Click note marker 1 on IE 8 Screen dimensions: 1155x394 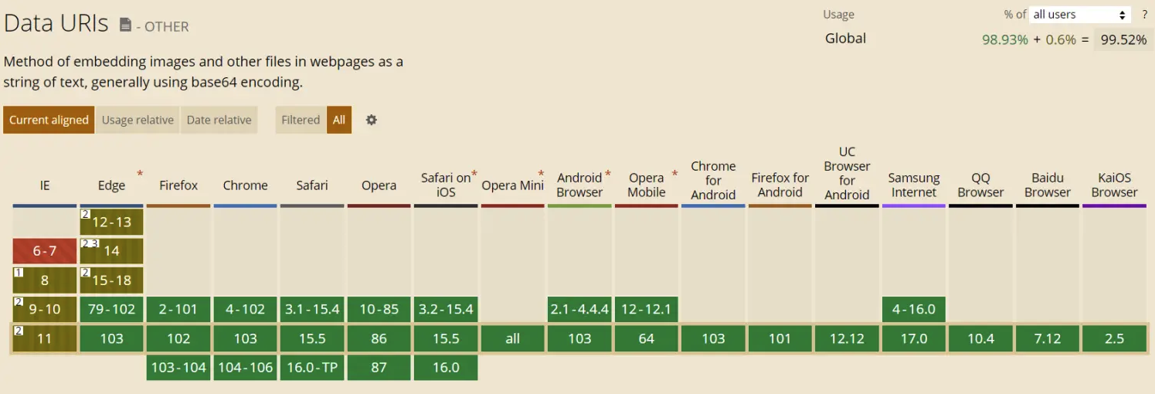click(18, 273)
